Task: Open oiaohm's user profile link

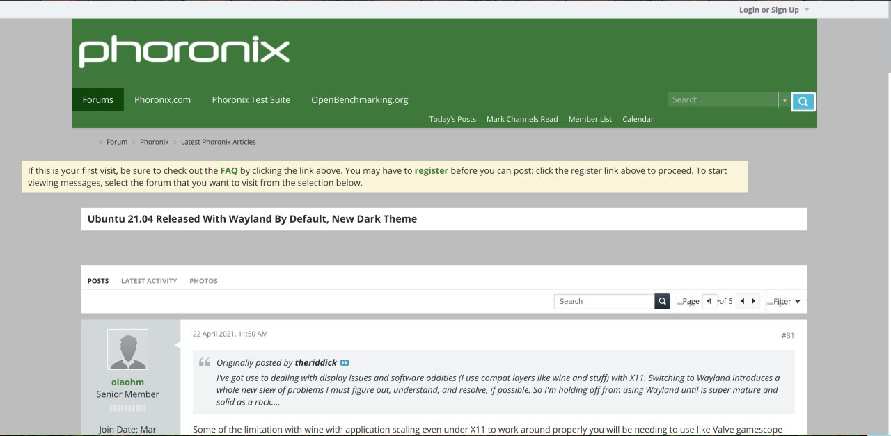Action: click(x=127, y=382)
